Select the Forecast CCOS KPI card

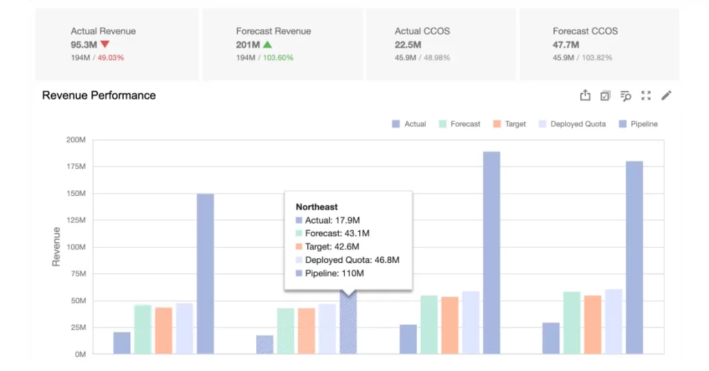tap(598, 44)
